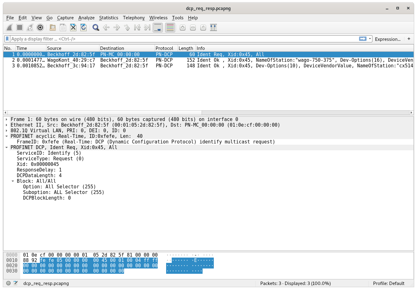
Task: Open the display filter history dropdown
Action: pos(370,39)
